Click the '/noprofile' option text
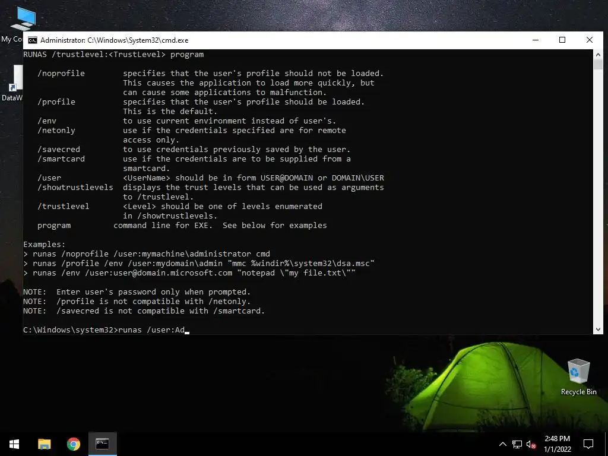Image resolution: width=608 pixels, height=456 pixels. (x=61, y=73)
